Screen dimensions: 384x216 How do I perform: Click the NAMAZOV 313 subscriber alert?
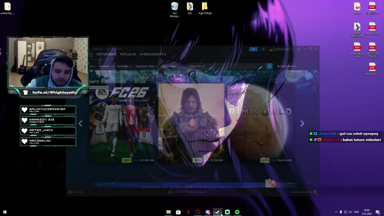48,121
